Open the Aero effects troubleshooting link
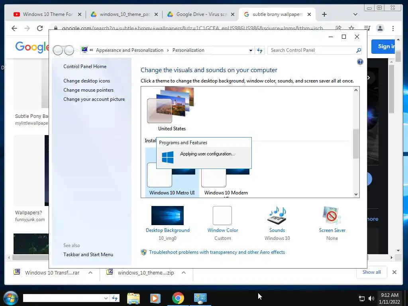 217,252
